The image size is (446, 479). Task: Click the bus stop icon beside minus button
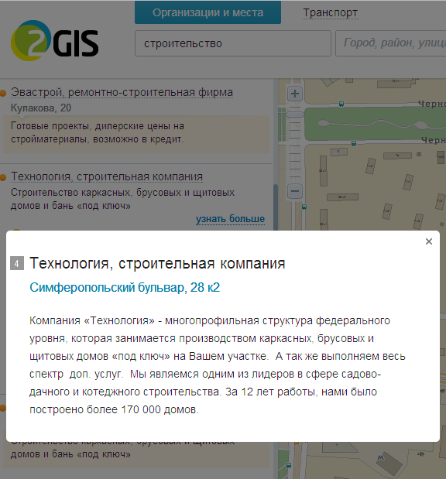[x=304, y=207]
